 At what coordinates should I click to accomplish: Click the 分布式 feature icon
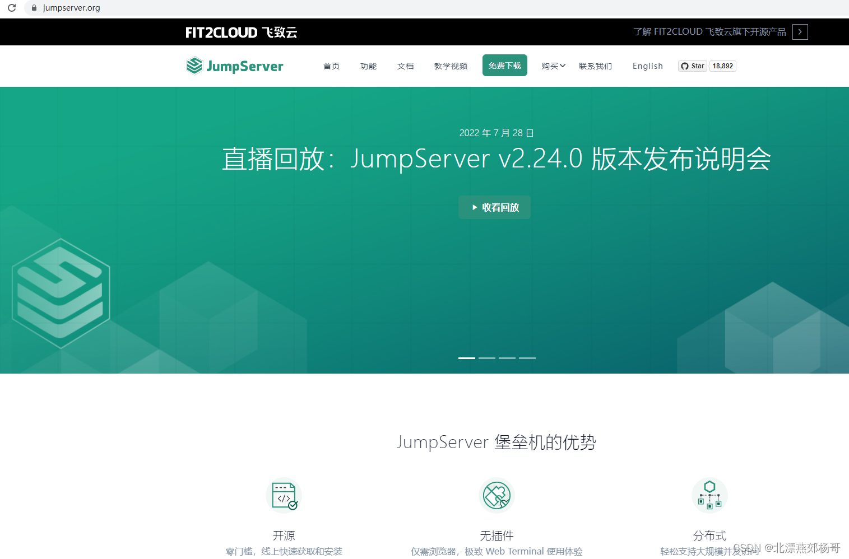(x=709, y=495)
